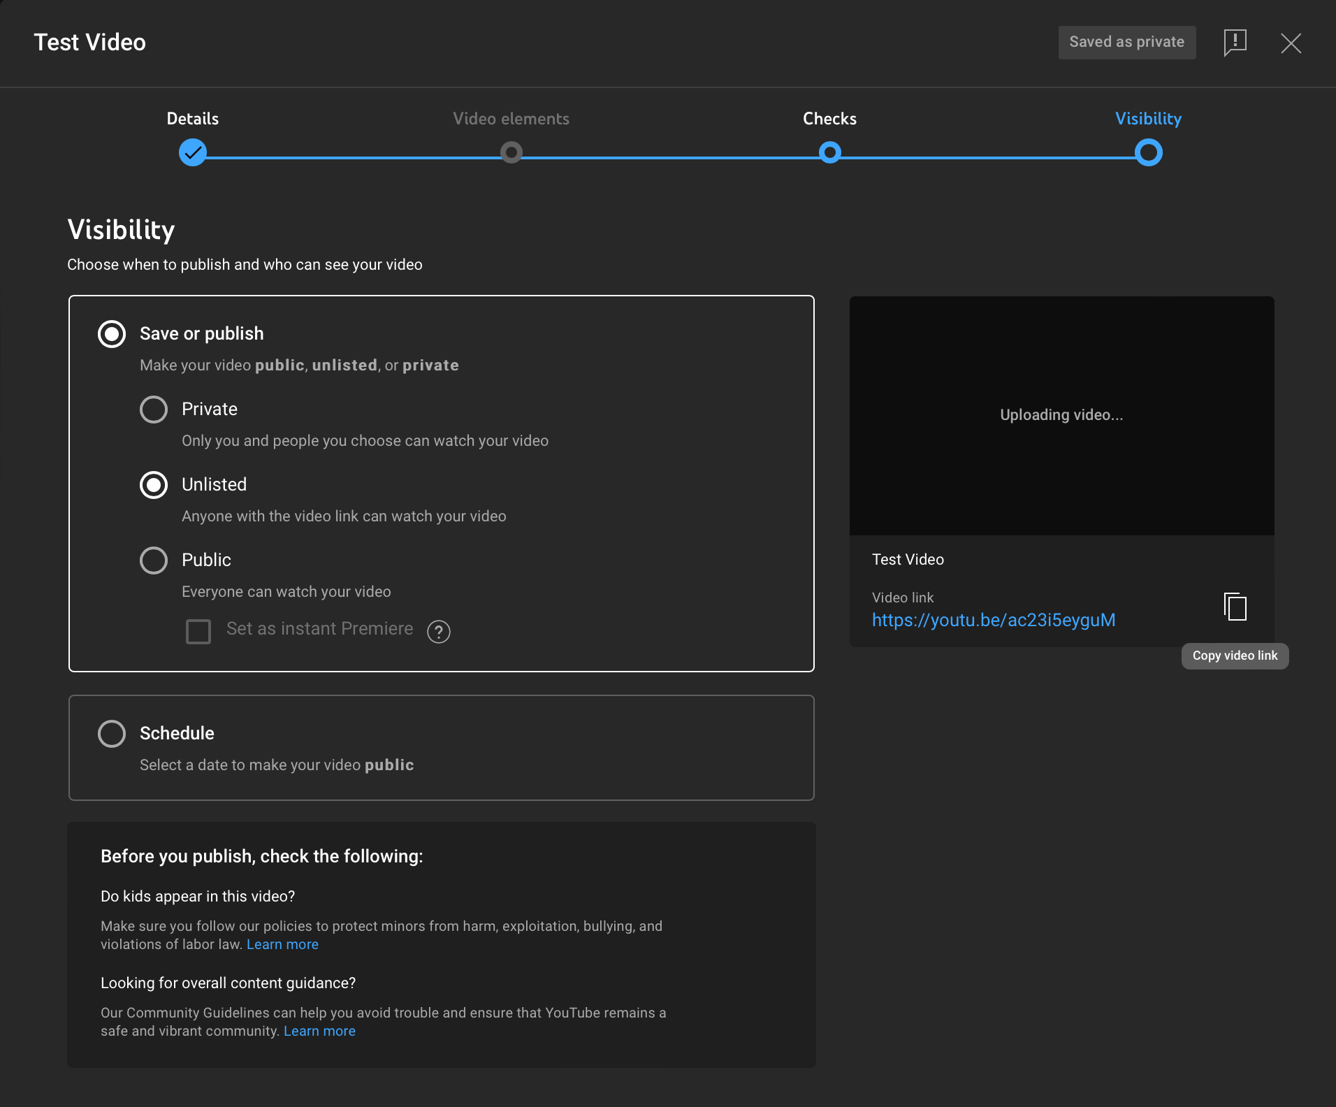
Task: Select the Public visibility option
Action: [x=154, y=560]
